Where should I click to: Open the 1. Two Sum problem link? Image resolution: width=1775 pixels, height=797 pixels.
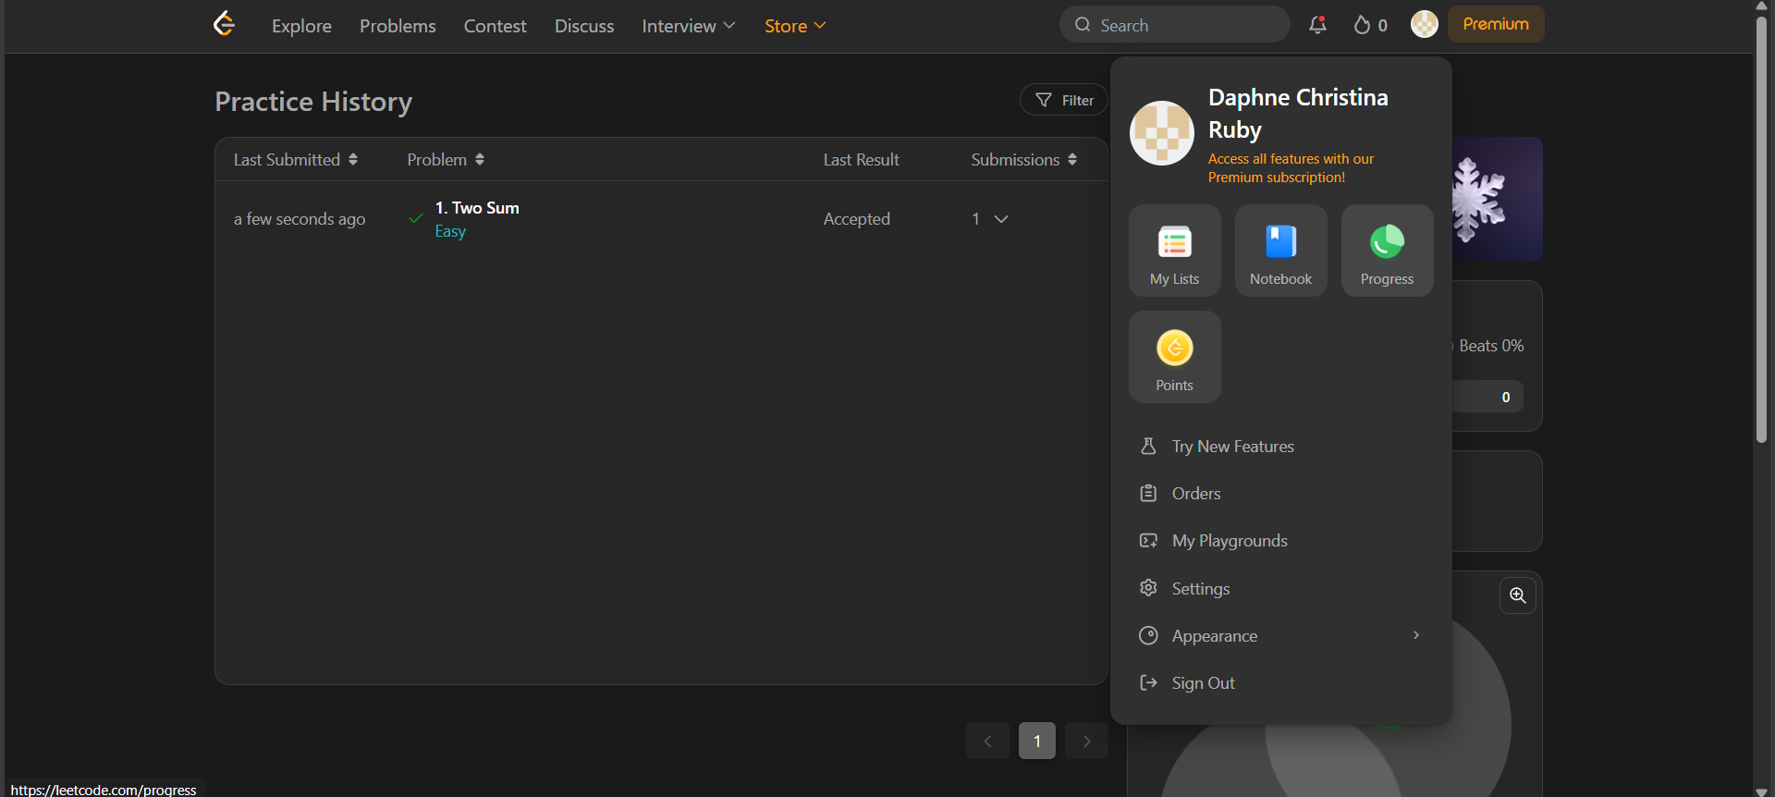pyautogui.click(x=477, y=208)
